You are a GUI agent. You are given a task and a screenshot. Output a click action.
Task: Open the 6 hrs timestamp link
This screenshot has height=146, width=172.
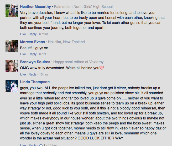coord(43,54)
